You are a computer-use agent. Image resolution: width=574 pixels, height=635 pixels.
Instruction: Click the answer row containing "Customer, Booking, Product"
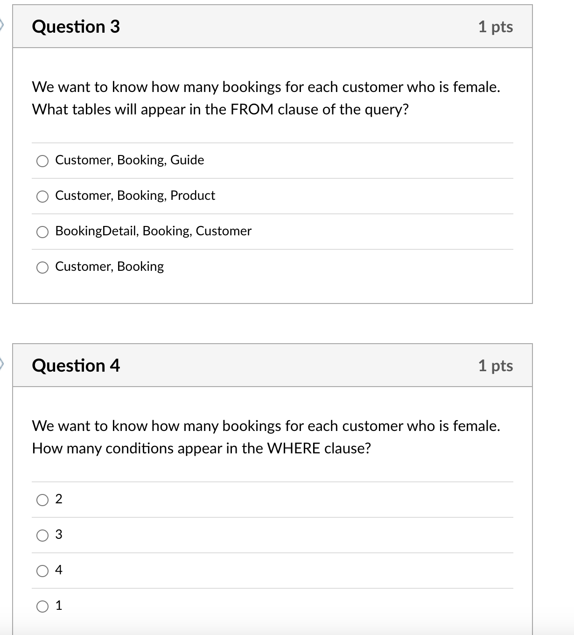point(135,196)
